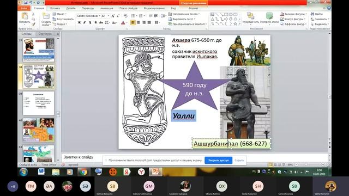This screenshot has height=196, width=349.
Task: Select the rectangle shape in gallery
Action: point(226,15)
